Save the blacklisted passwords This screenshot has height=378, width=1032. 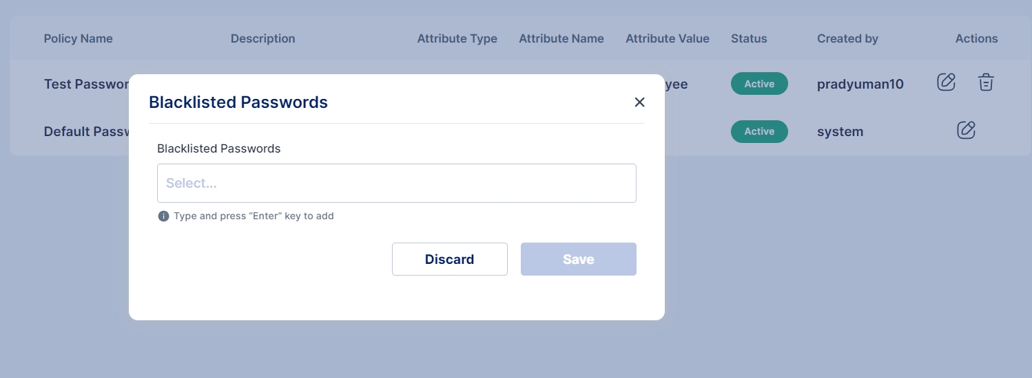(578, 259)
